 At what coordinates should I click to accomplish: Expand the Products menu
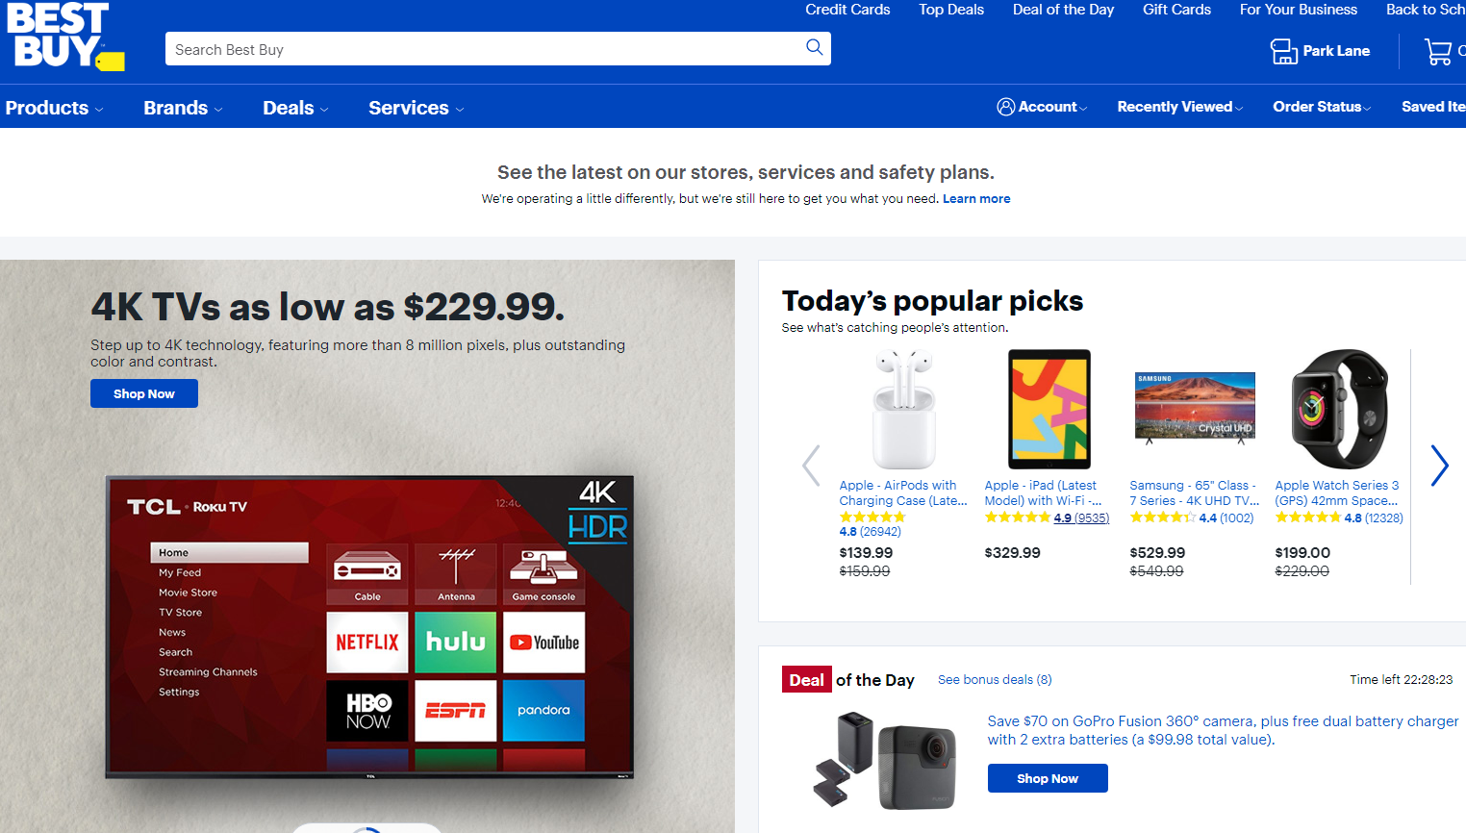pos(54,108)
